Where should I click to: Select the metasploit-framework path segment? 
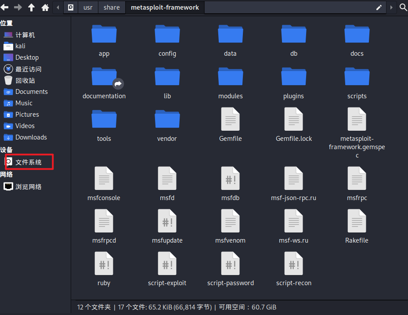(165, 7)
